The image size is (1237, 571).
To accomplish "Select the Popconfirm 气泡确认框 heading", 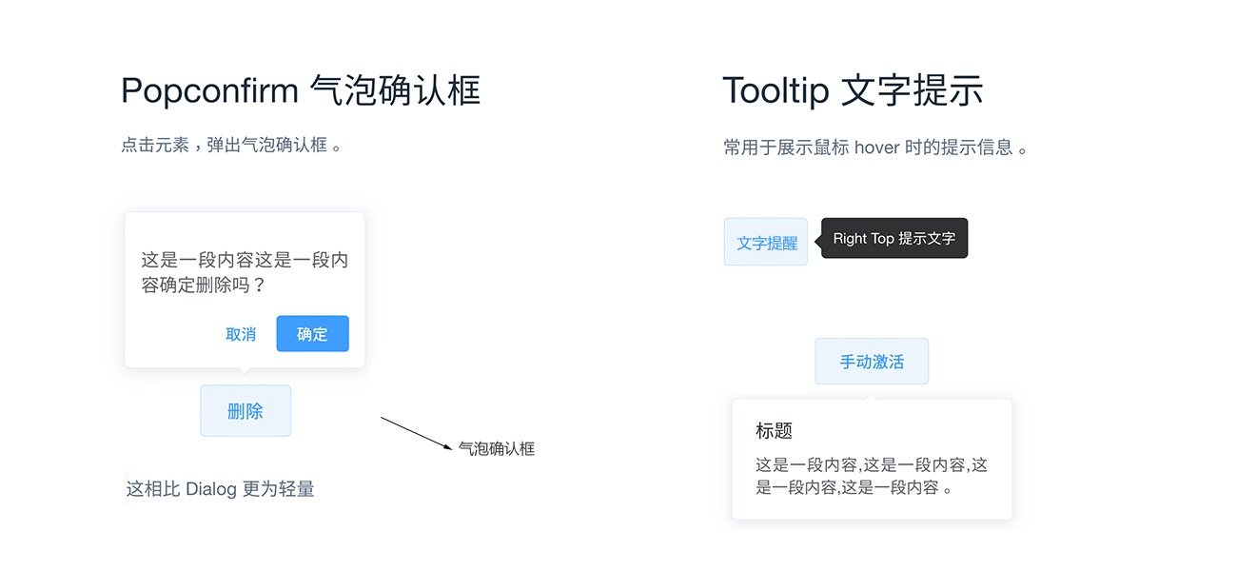I will (301, 91).
